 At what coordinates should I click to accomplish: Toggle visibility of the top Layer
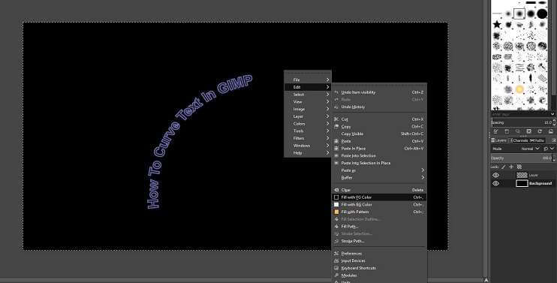coord(496,175)
